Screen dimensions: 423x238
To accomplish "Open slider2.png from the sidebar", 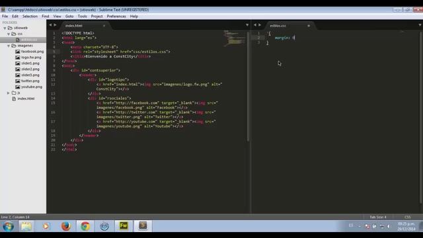I will [x=30, y=69].
